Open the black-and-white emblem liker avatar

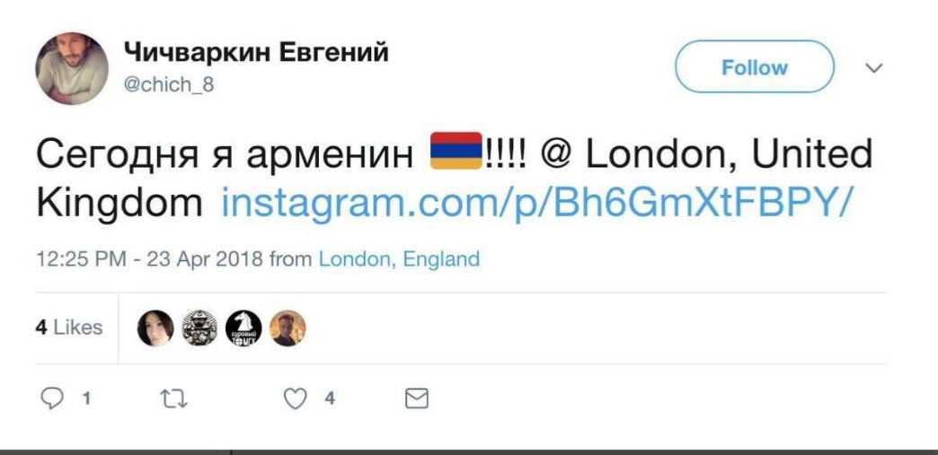199,328
